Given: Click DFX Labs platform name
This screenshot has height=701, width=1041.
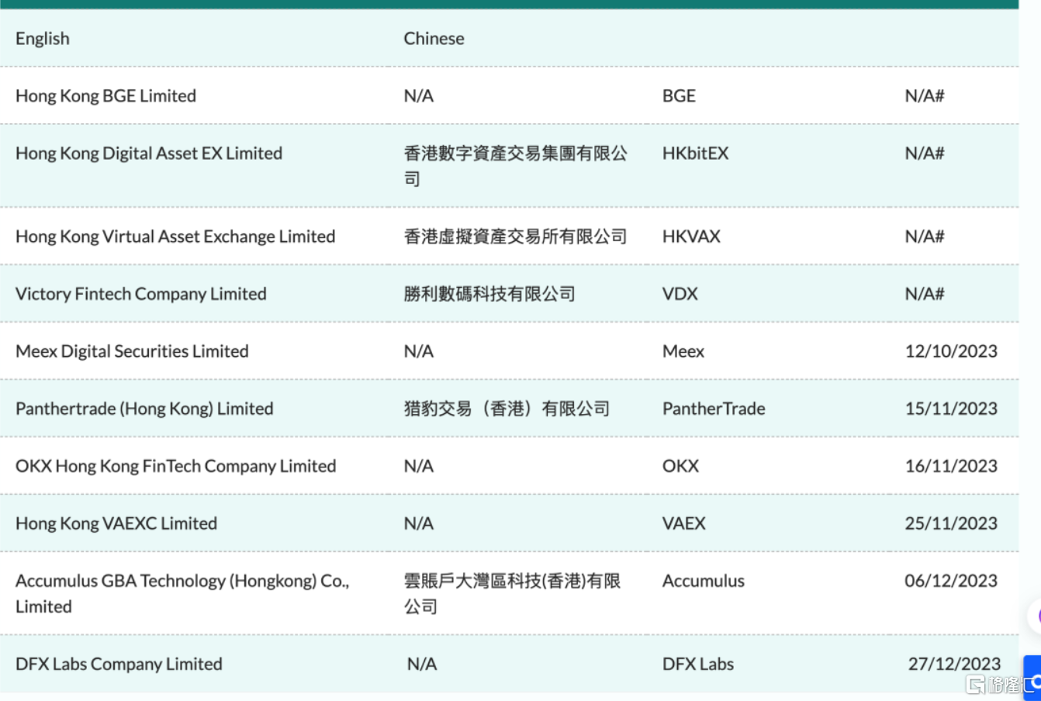Looking at the screenshot, I should click(x=698, y=665).
